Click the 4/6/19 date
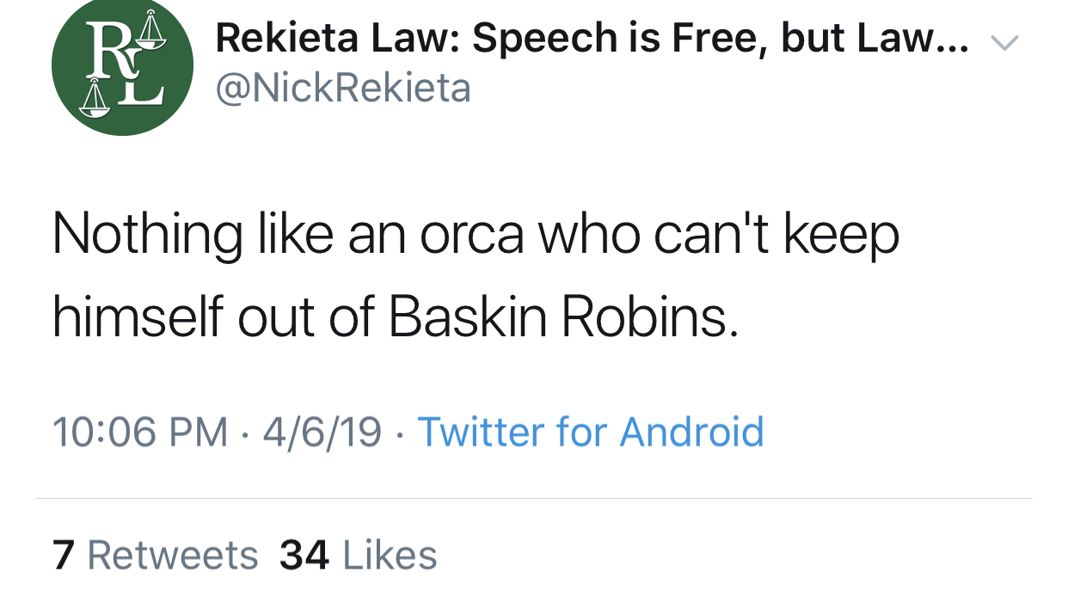Viewport: 1068px width, 596px height. pyautogui.click(x=322, y=431)
